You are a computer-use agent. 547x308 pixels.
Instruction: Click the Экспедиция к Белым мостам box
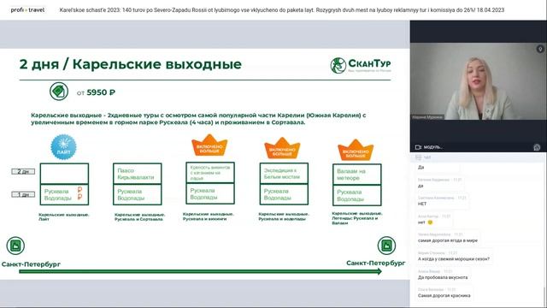click(x=284, y=173)
